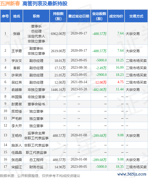Click the 持股数(股) column header
The height and width of the screenshot is (178, 148).
tap(58, 16)
